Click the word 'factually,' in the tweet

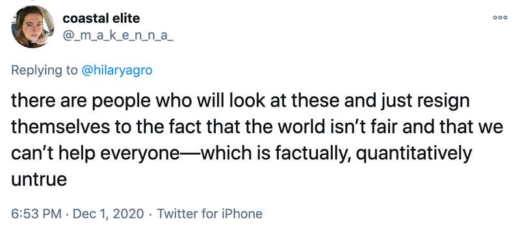[x=315, y=155]
